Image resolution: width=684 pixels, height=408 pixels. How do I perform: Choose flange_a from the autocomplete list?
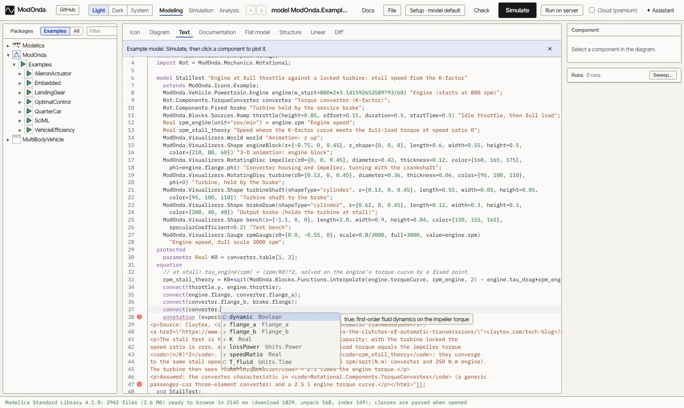tap(281, 325)
